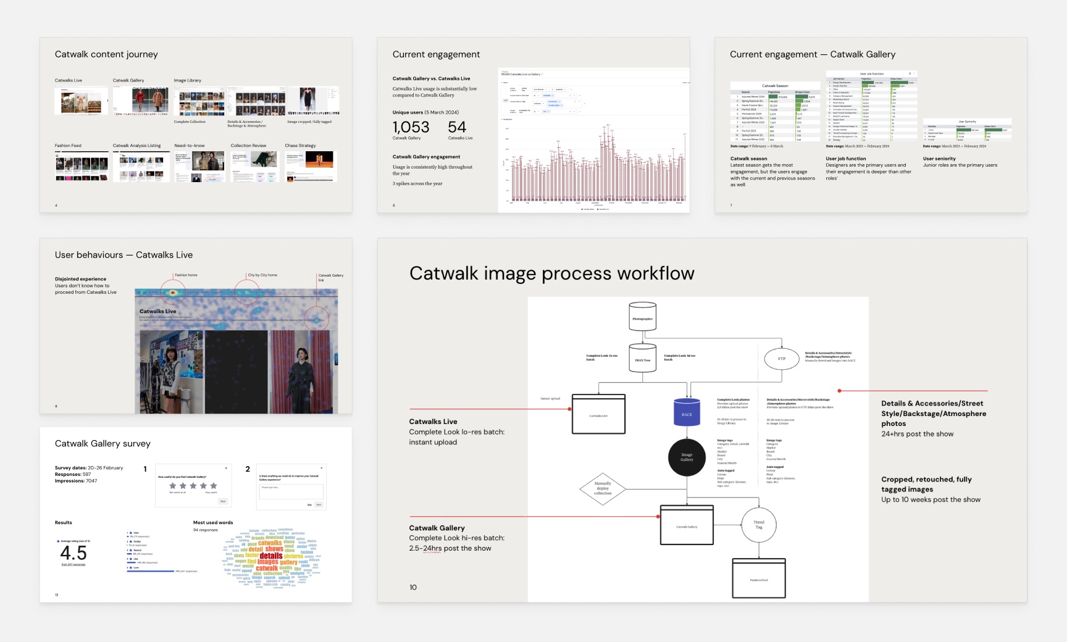
Task: Click the black Image Gallery circle node
Action: pyautogui.click(x=687, y=457)
